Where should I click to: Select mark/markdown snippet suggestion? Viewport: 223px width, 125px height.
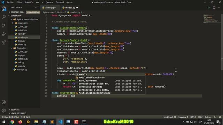coord(110,81)
